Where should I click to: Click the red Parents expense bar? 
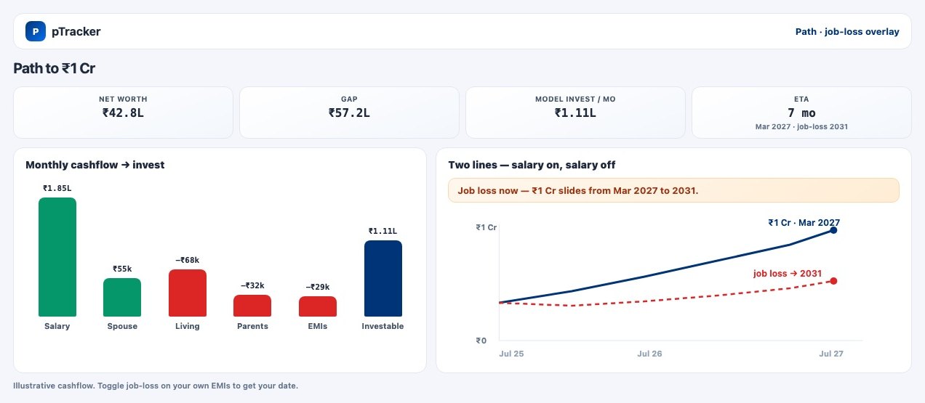[252, 306]
